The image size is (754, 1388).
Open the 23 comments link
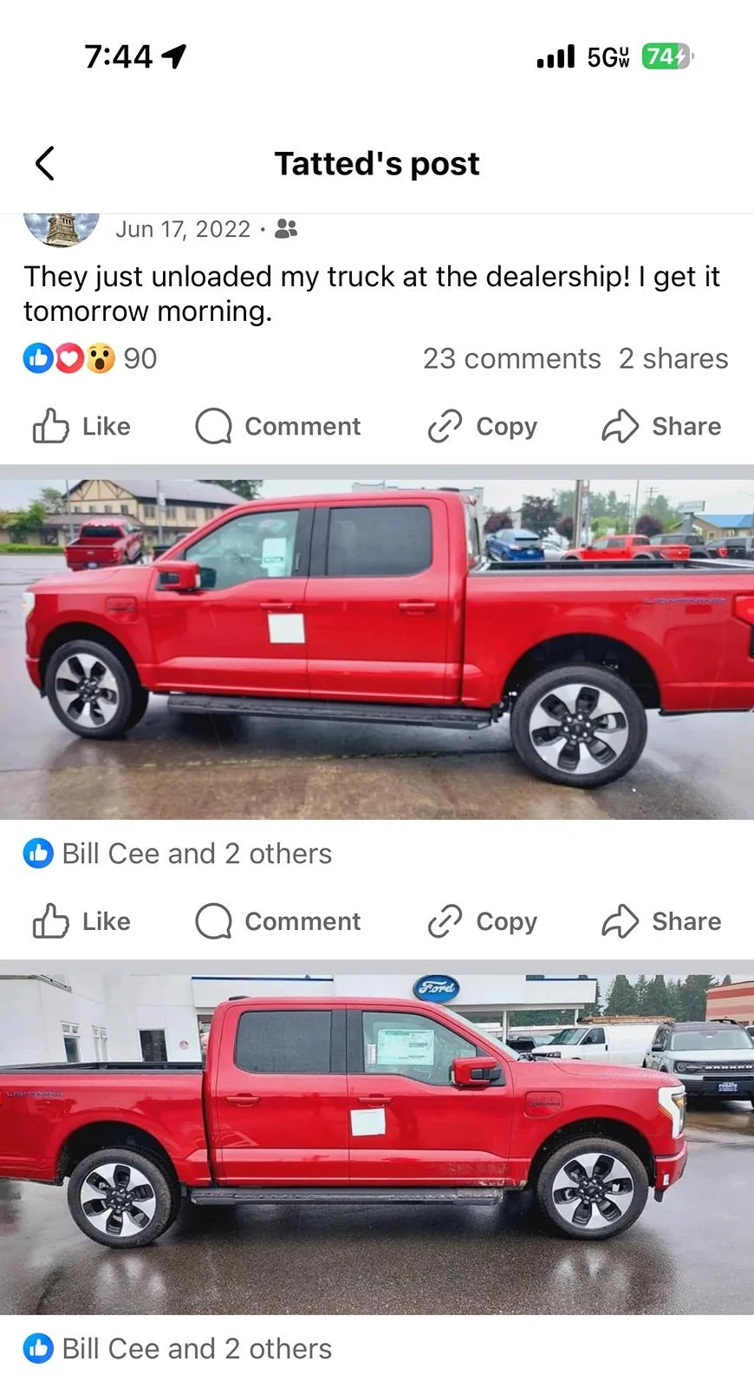coord(511,358)
